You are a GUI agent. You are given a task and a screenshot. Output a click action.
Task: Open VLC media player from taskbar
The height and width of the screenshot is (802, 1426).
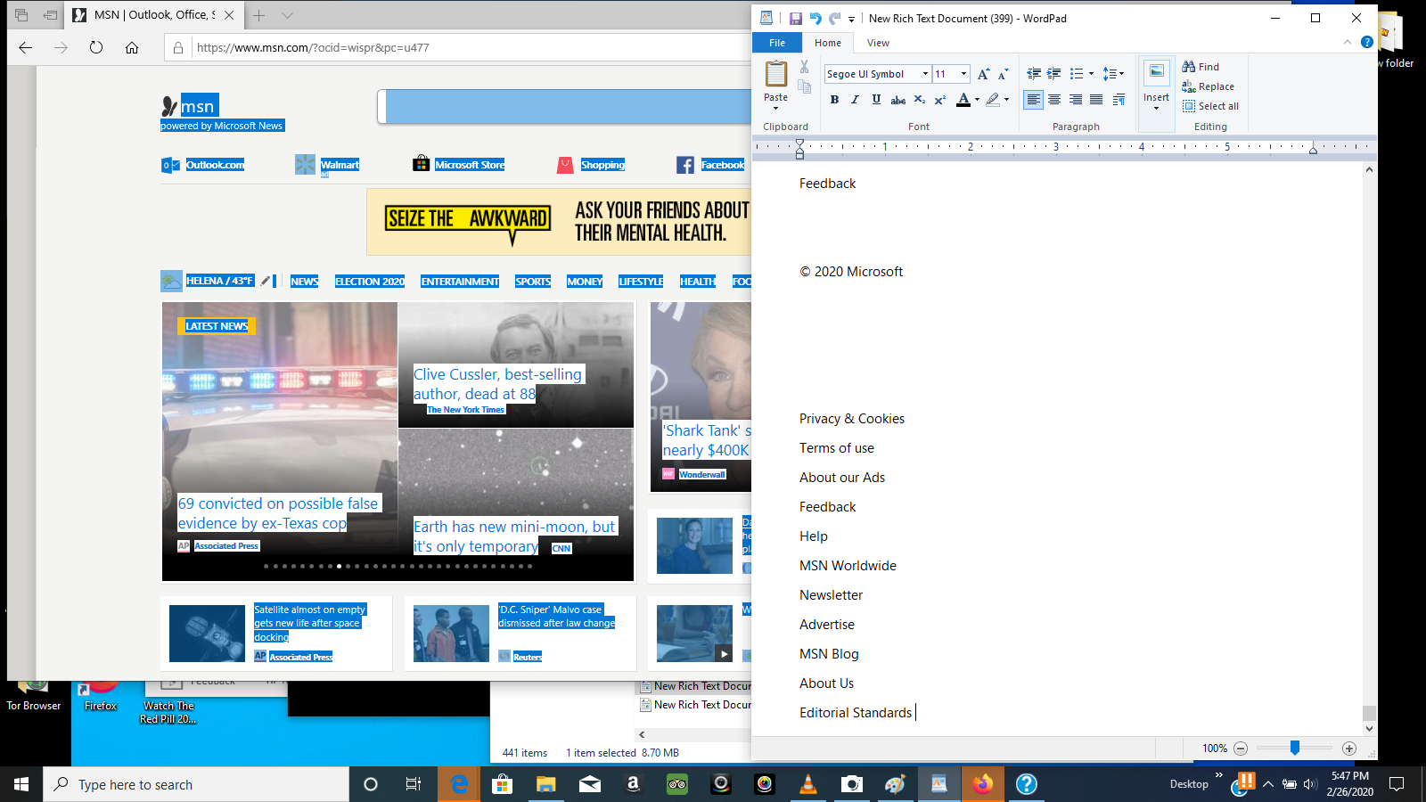click(808, 784)
